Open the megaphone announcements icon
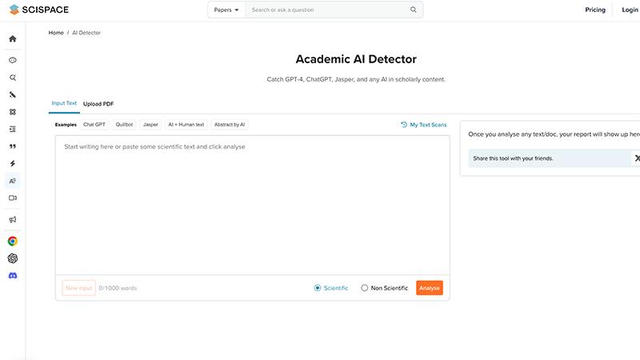 point(13,219)
